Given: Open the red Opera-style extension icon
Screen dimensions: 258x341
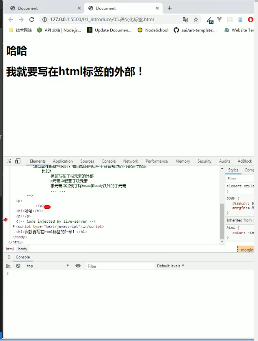Looking at the screenshot, I should coord(251,20).
